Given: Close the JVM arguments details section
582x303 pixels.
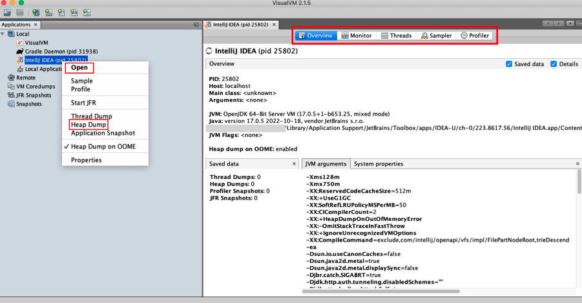Looking at the screenshot, I should pos(577,163).
